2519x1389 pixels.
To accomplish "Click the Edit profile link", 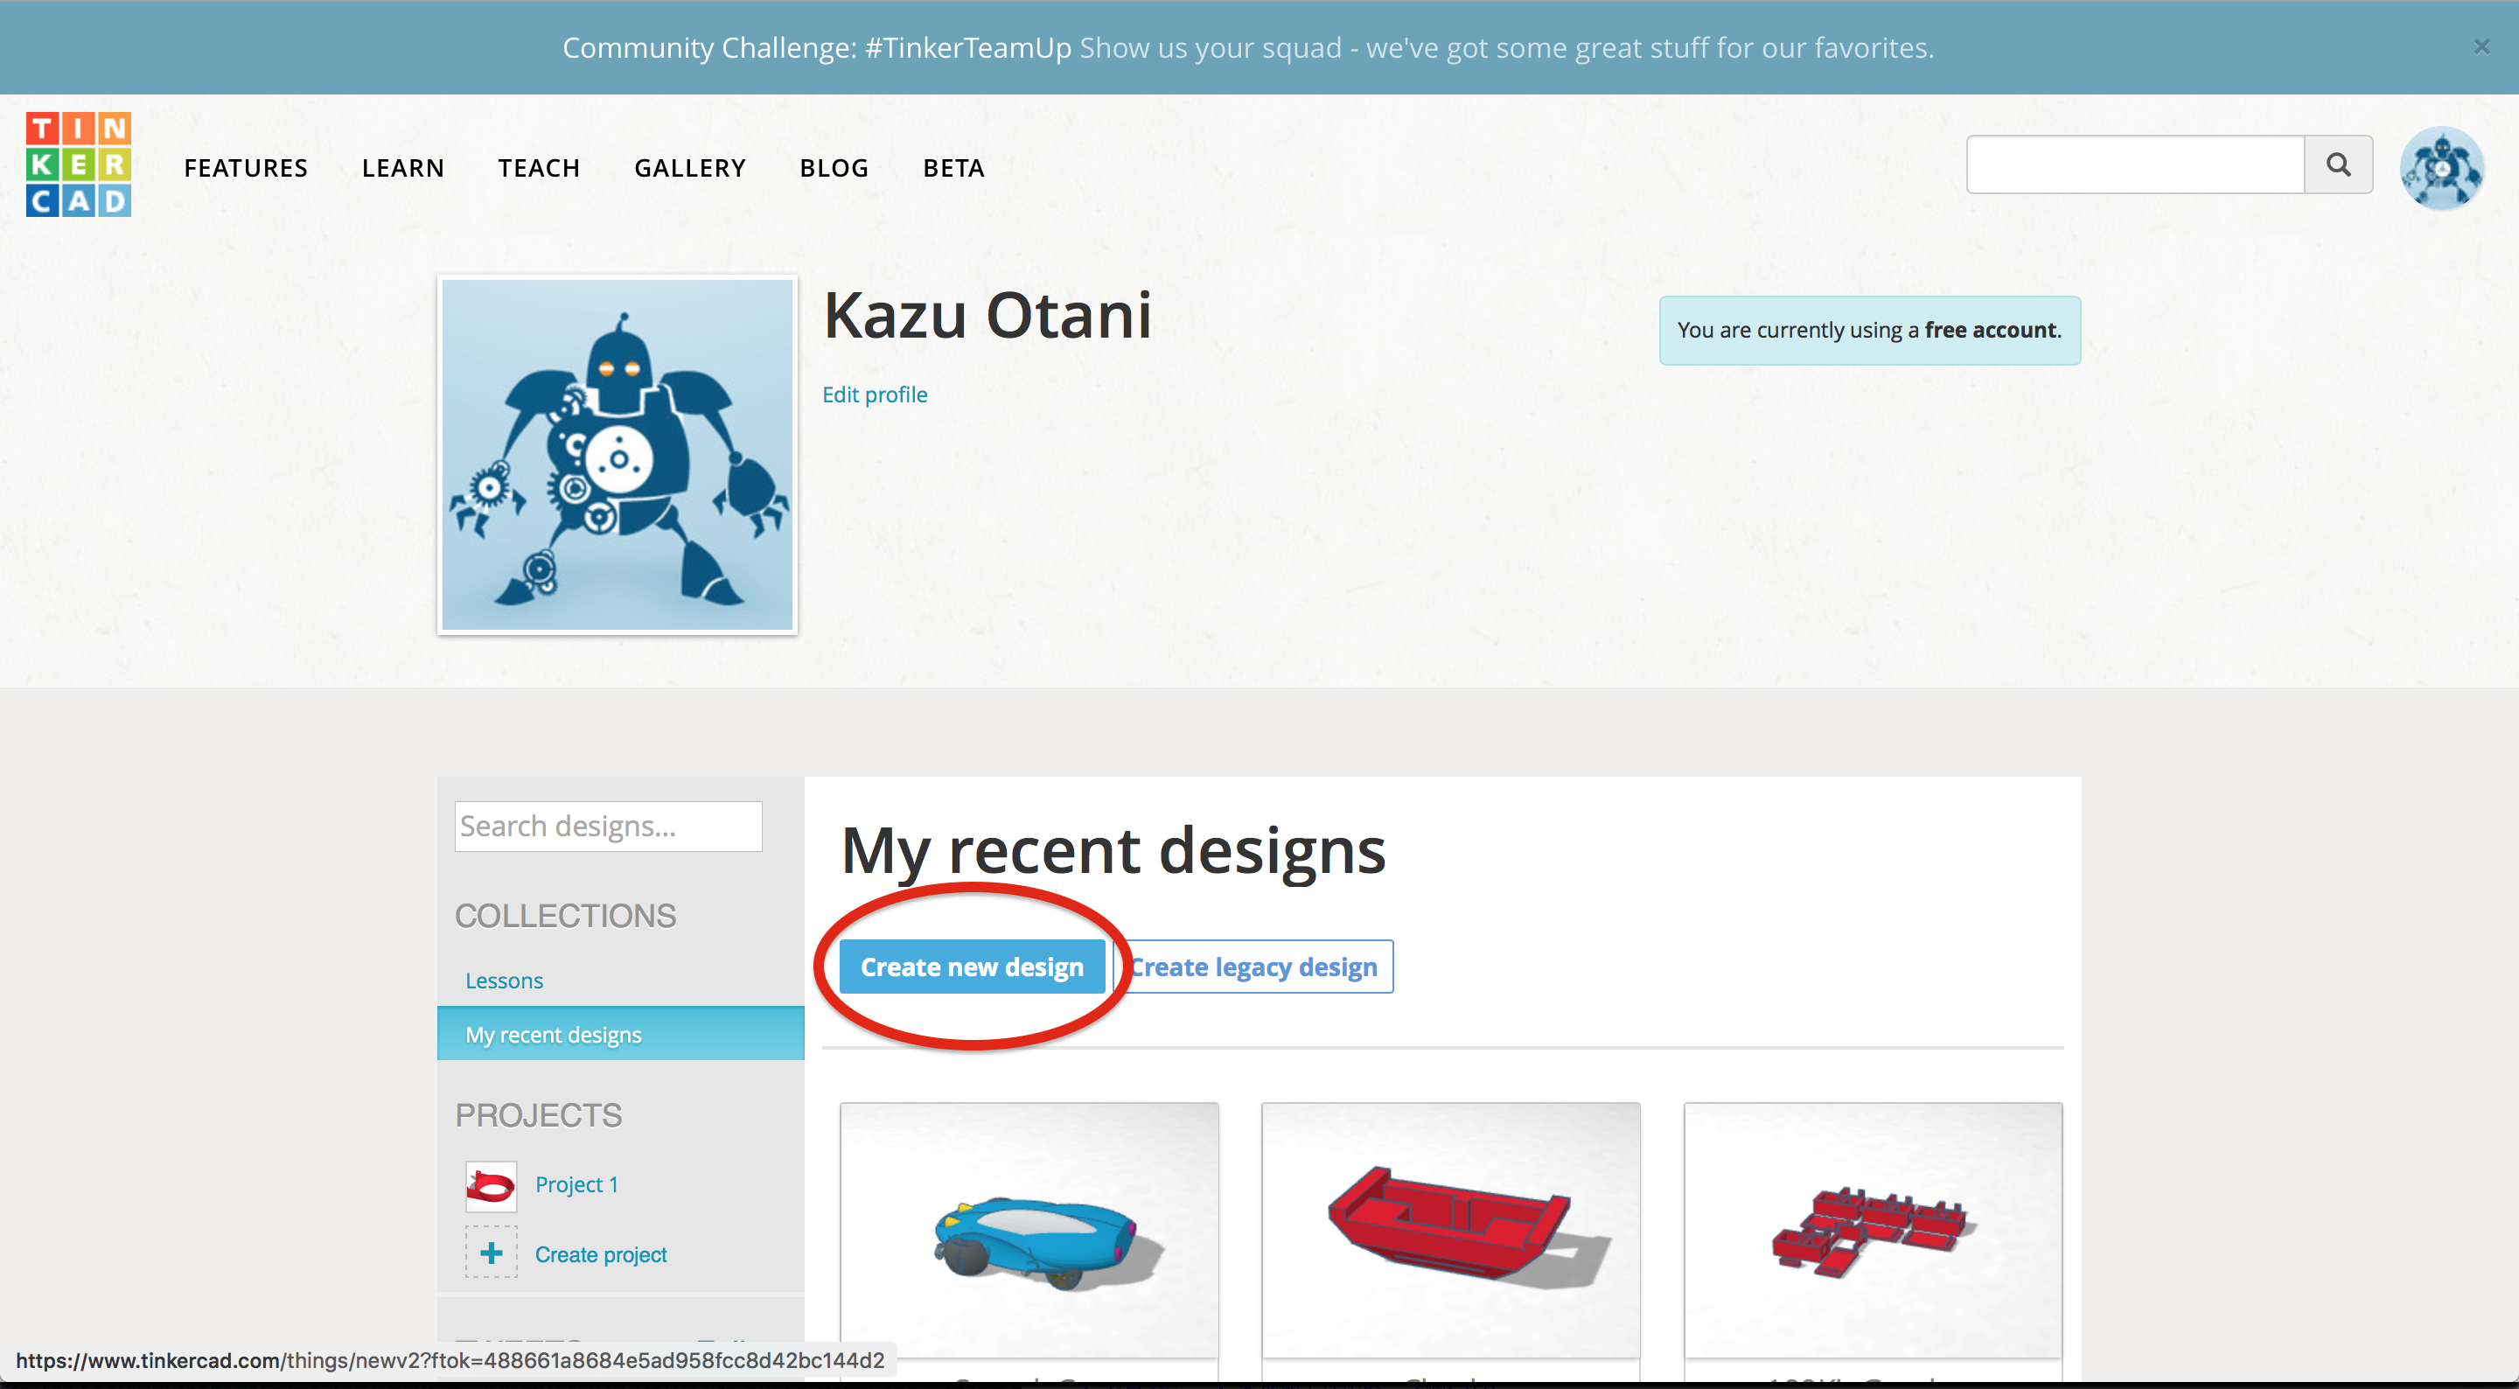I will (875, 394).
